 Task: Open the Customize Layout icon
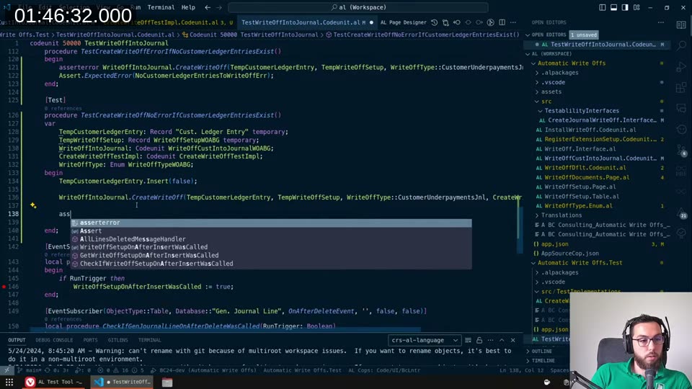(x=636, y=7)
